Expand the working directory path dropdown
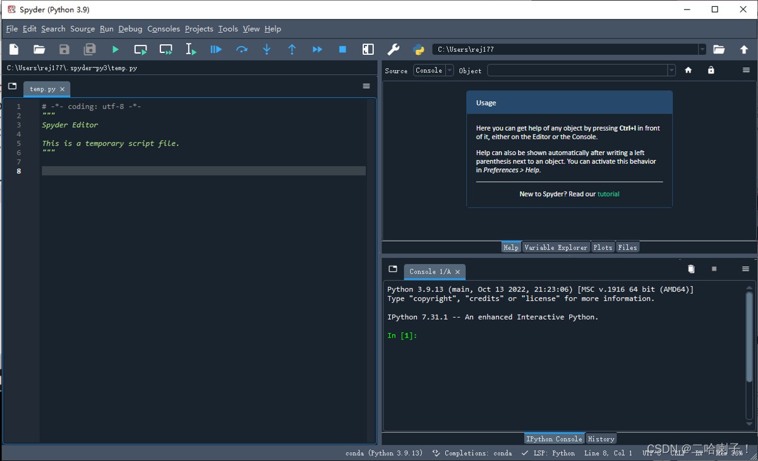 pyautogui.click(x=702, y=49)
